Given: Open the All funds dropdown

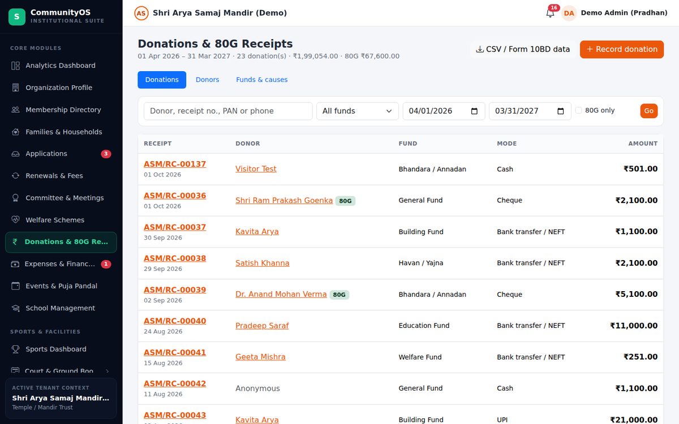Looking at the screenshot, I should (358, 111).
